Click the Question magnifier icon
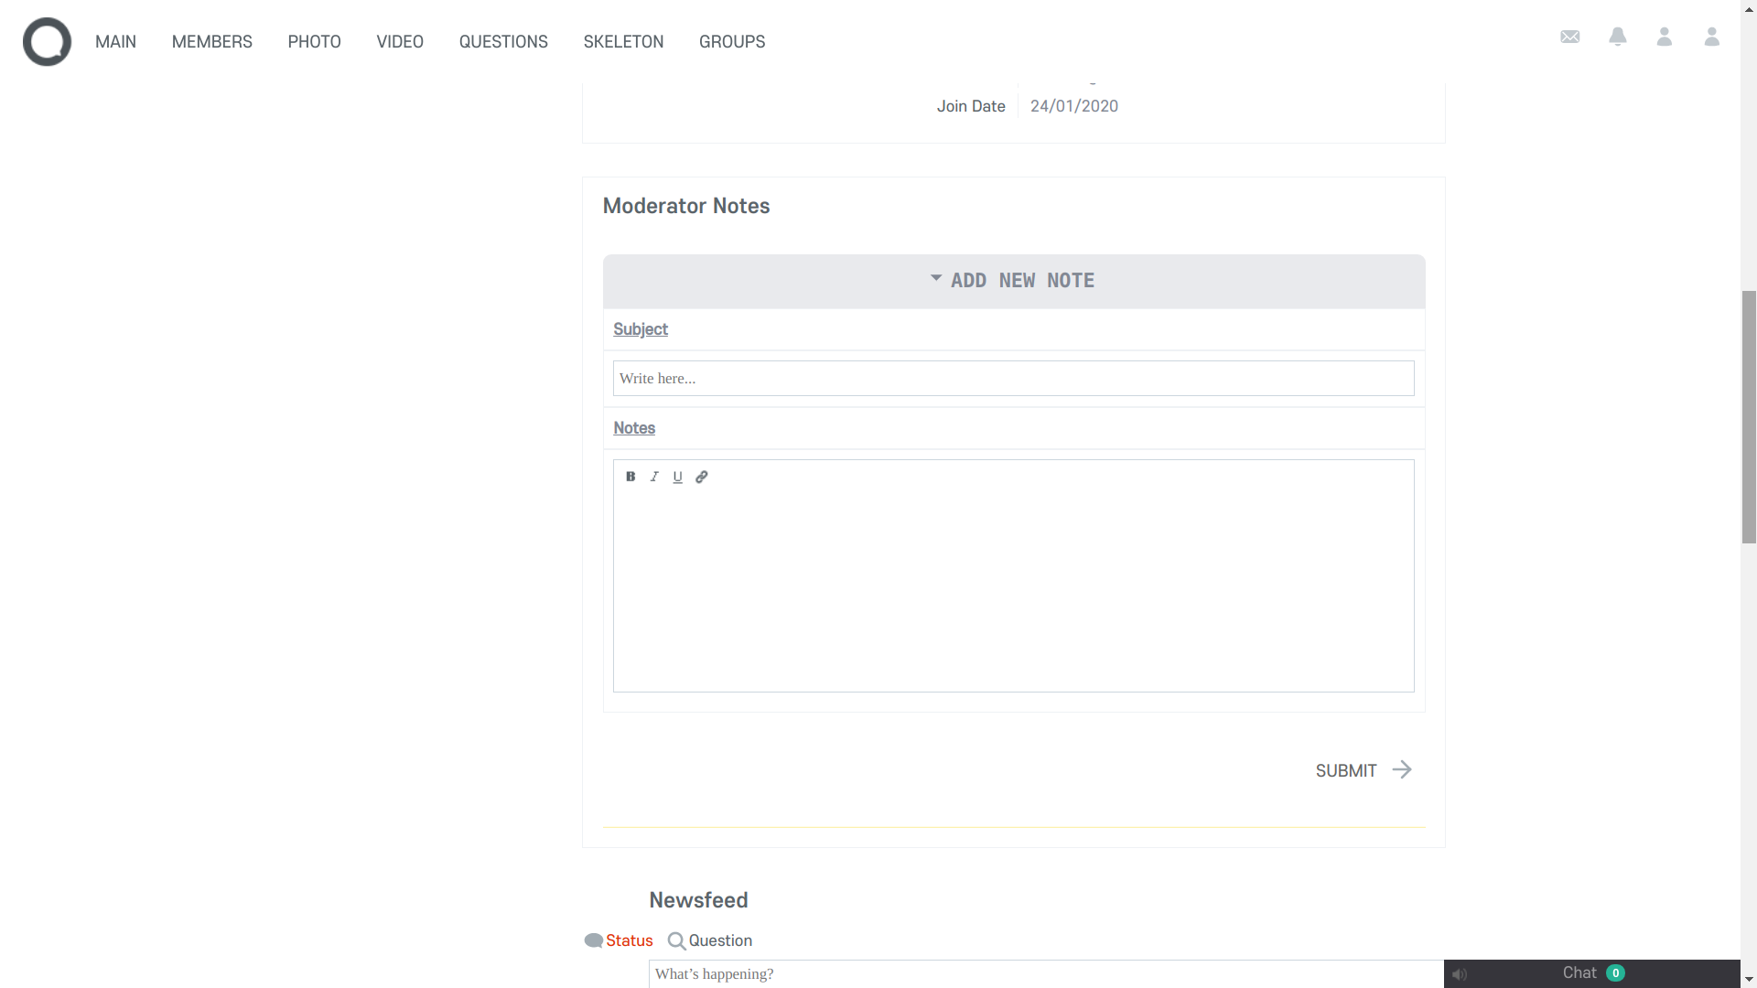 click(676, 940)
